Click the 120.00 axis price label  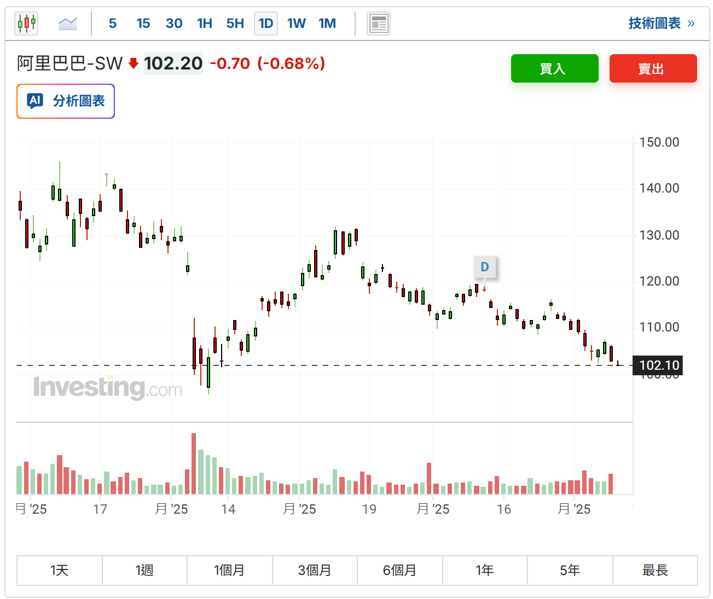[659, 281]
